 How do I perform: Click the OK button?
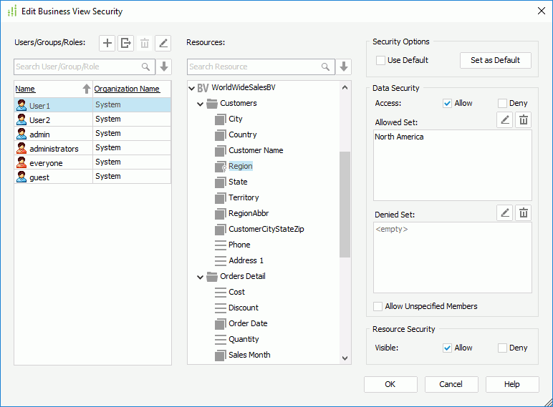coord(390,384)
